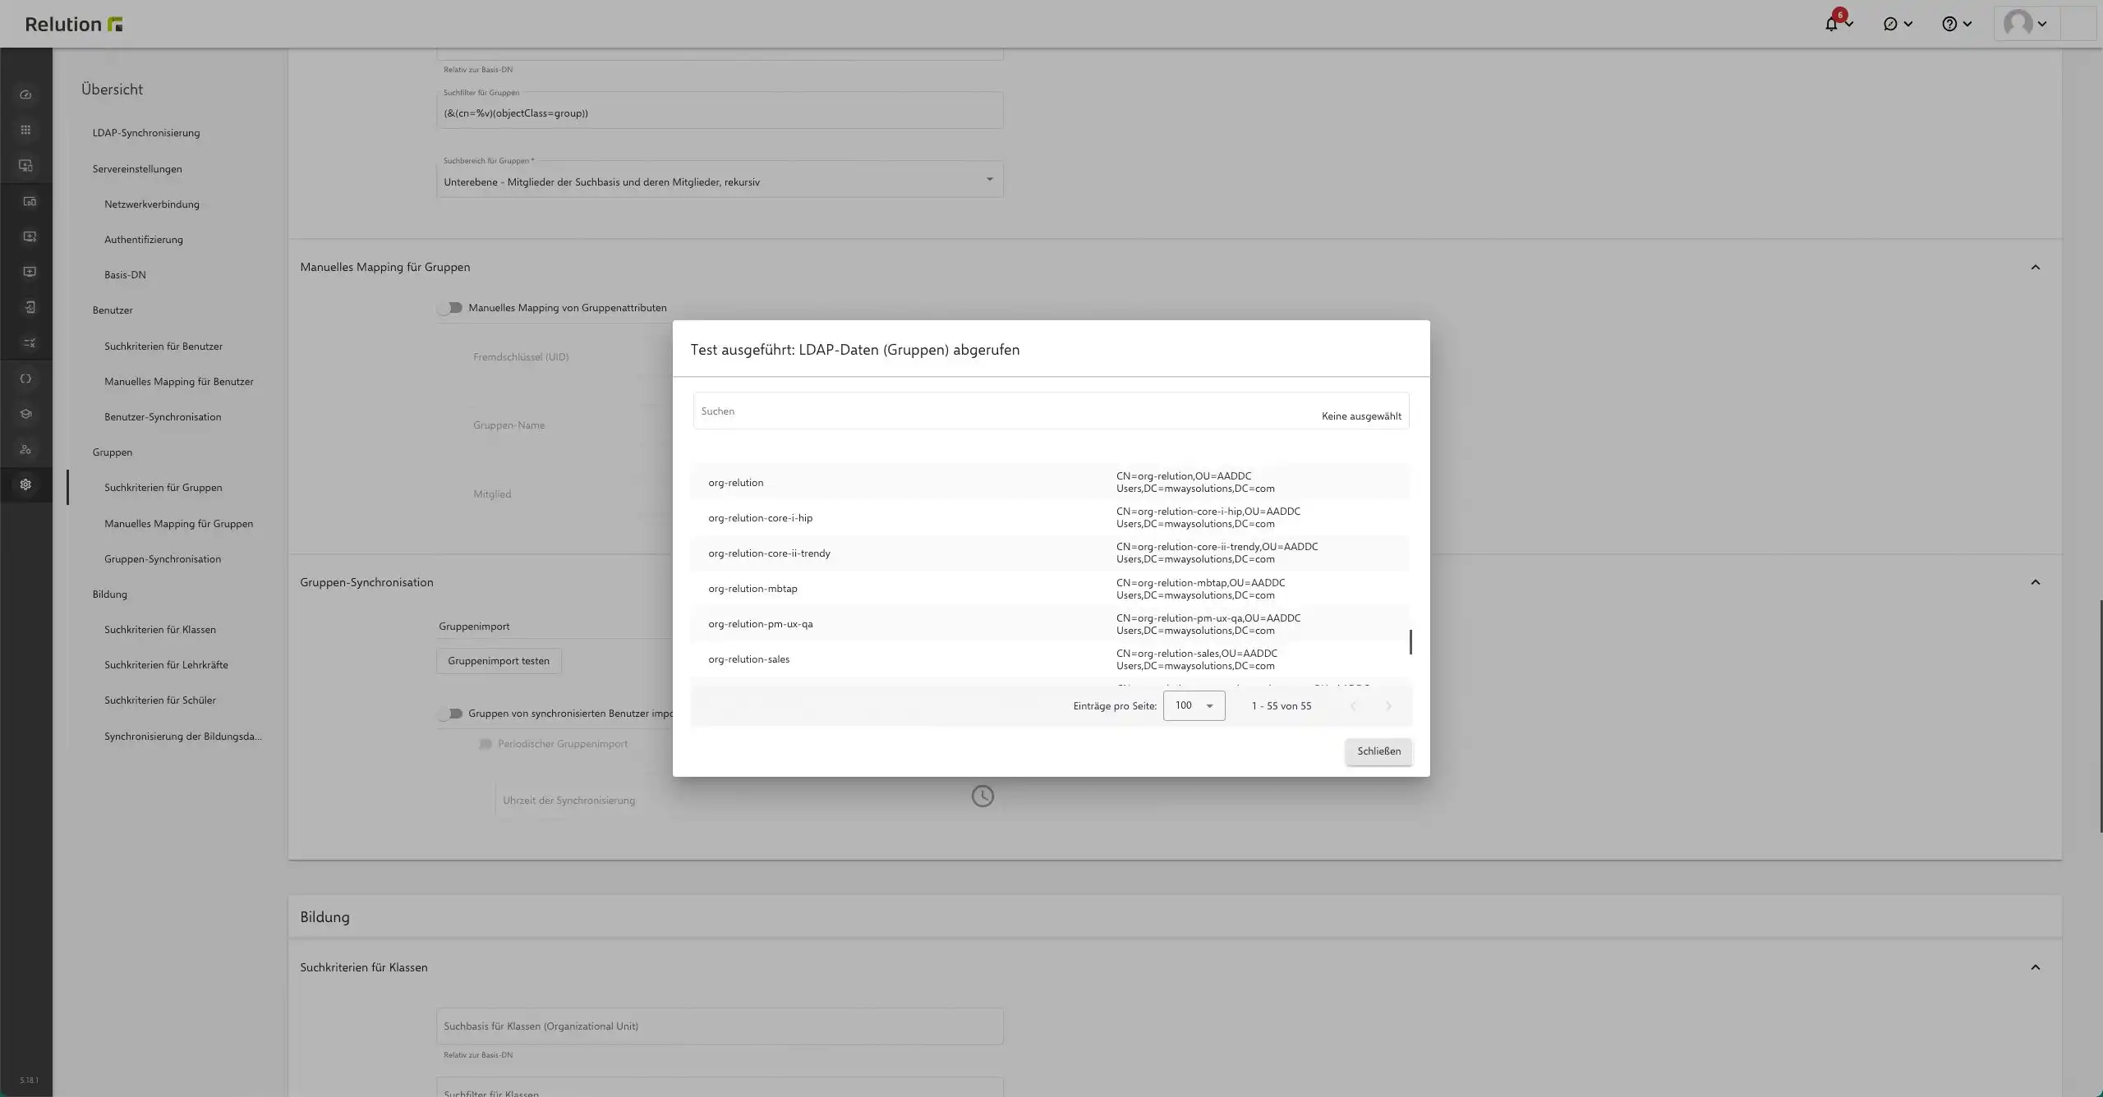Select the org-relution-pm-ux-qa row
The width and height of the screenshot is (2103, 1097).
coord(1050,624)
